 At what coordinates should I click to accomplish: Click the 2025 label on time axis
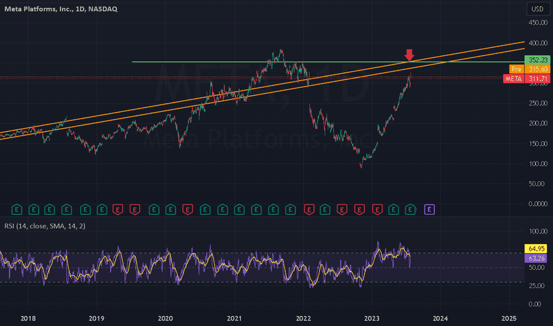coord(509,319)
